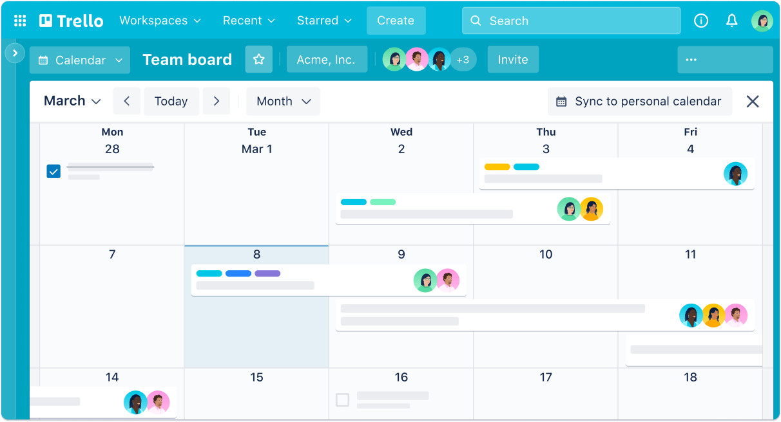Open the Workspaces menu
This screenshot has width=781, height=422.
(x=160, y=21)
